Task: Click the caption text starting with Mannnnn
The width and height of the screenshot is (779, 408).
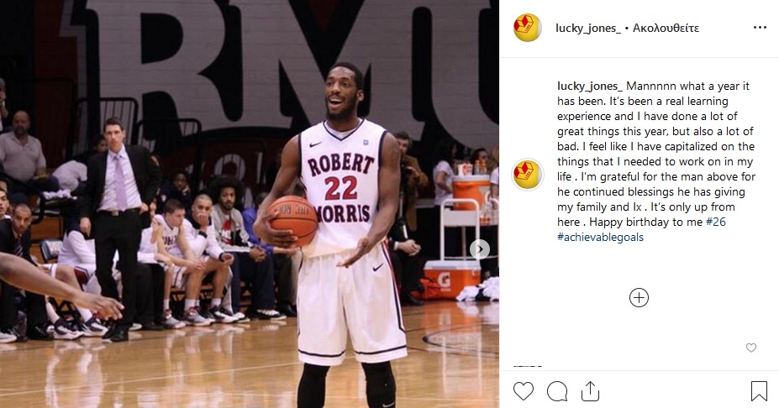Action: pos(655,154)
